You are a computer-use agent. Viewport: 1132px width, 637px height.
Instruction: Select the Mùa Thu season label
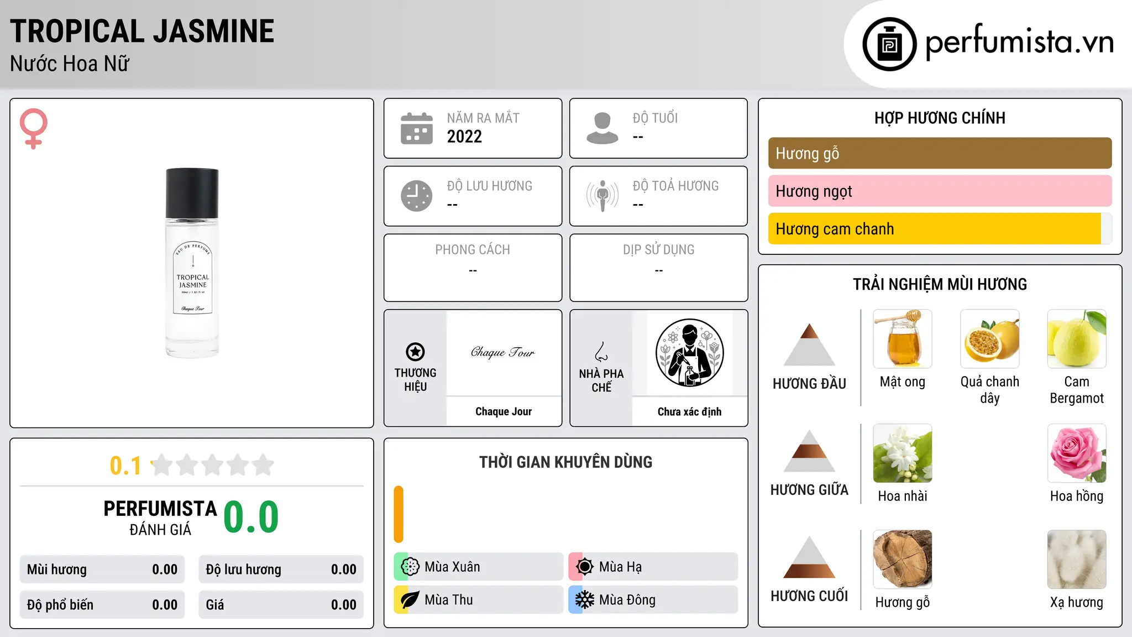click(449, 600)
